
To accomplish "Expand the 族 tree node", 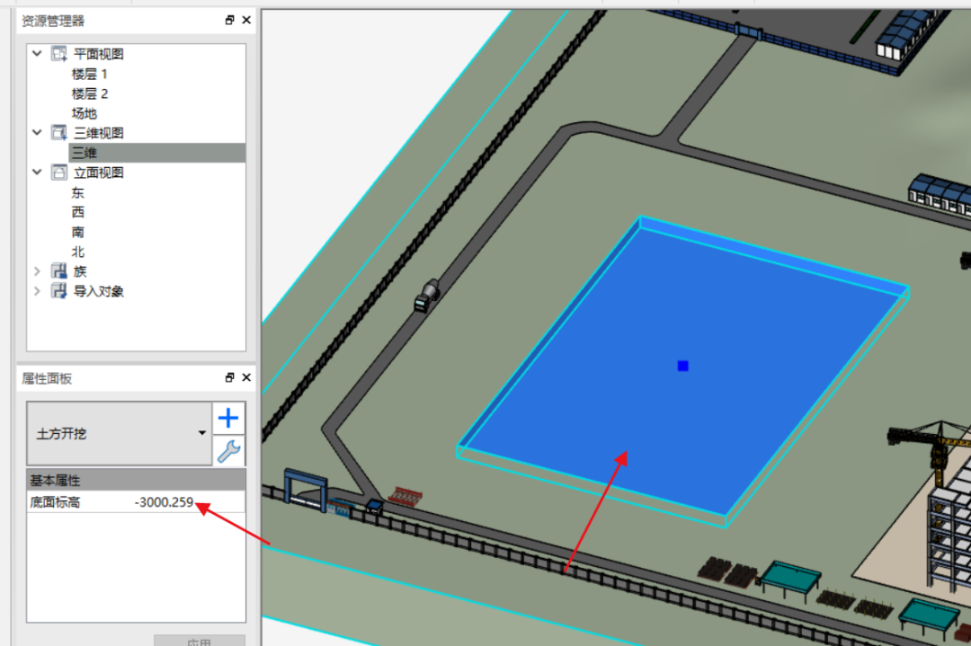I will coord(36,271).
